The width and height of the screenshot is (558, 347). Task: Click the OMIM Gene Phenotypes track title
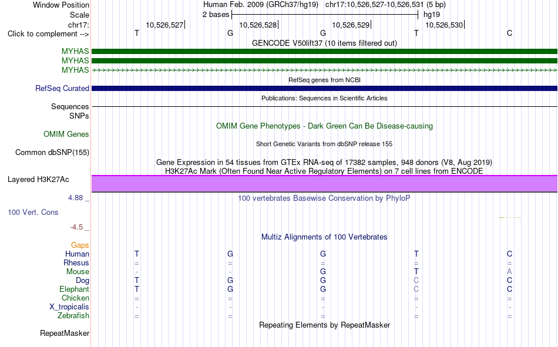point(324,126)
